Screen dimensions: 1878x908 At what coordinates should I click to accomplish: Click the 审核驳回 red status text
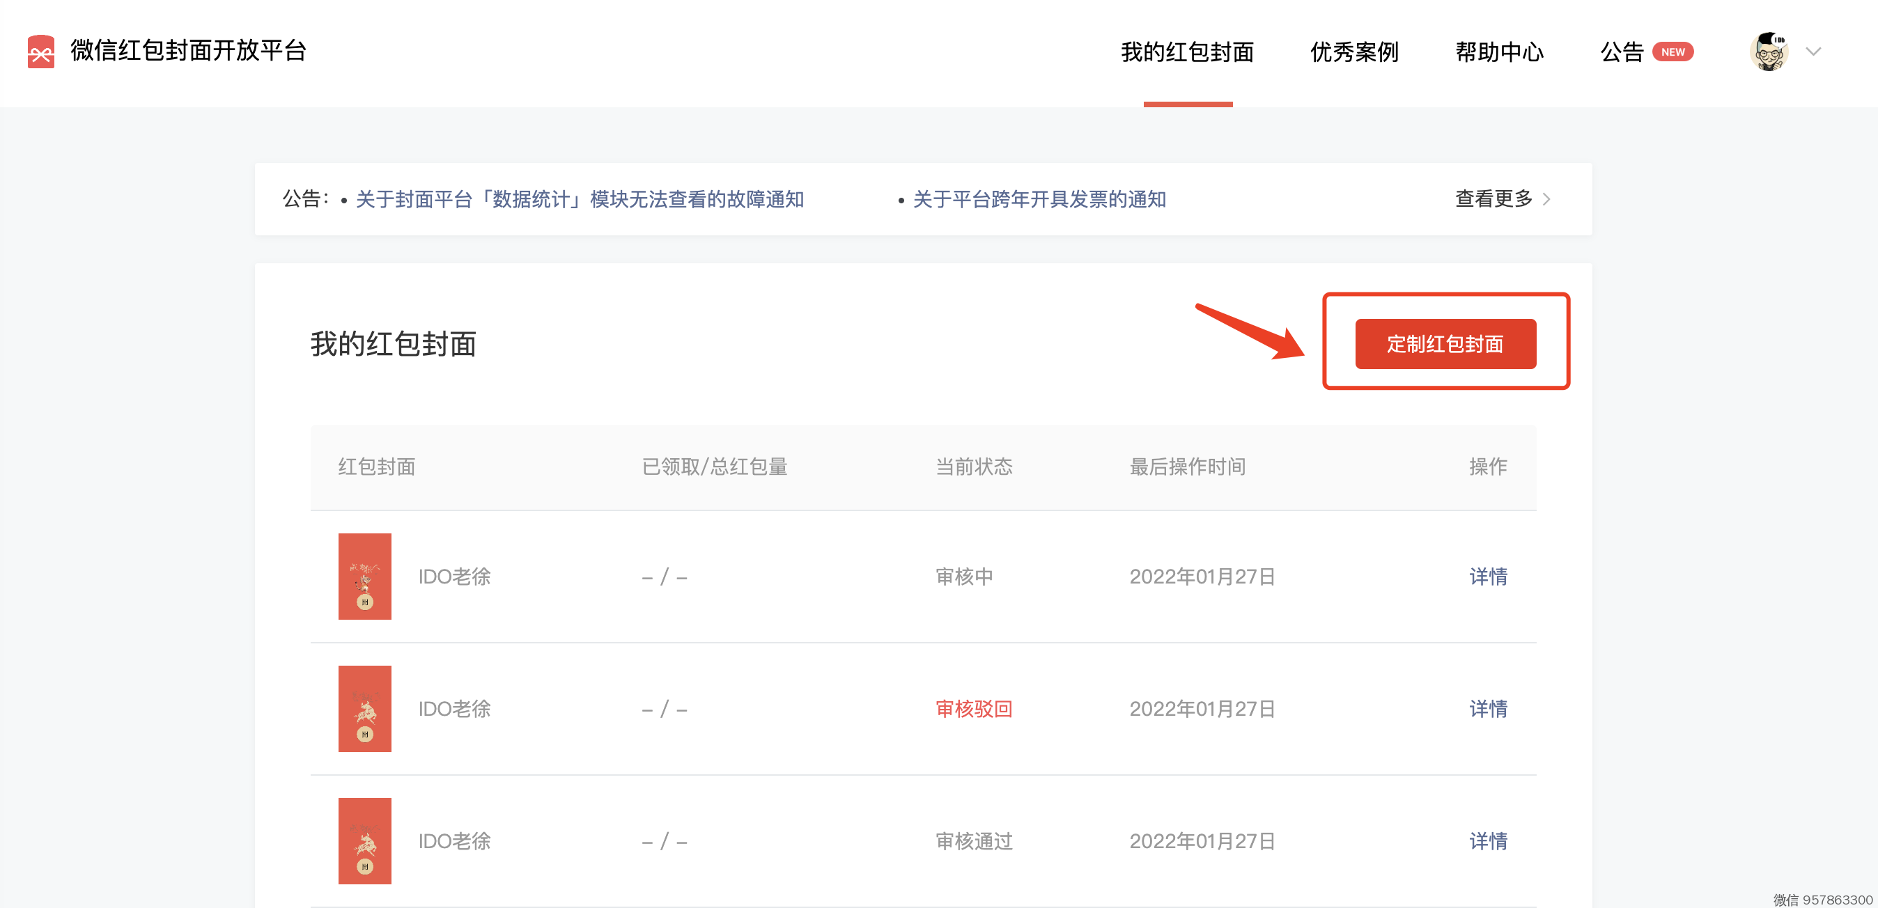pos(974,709)
